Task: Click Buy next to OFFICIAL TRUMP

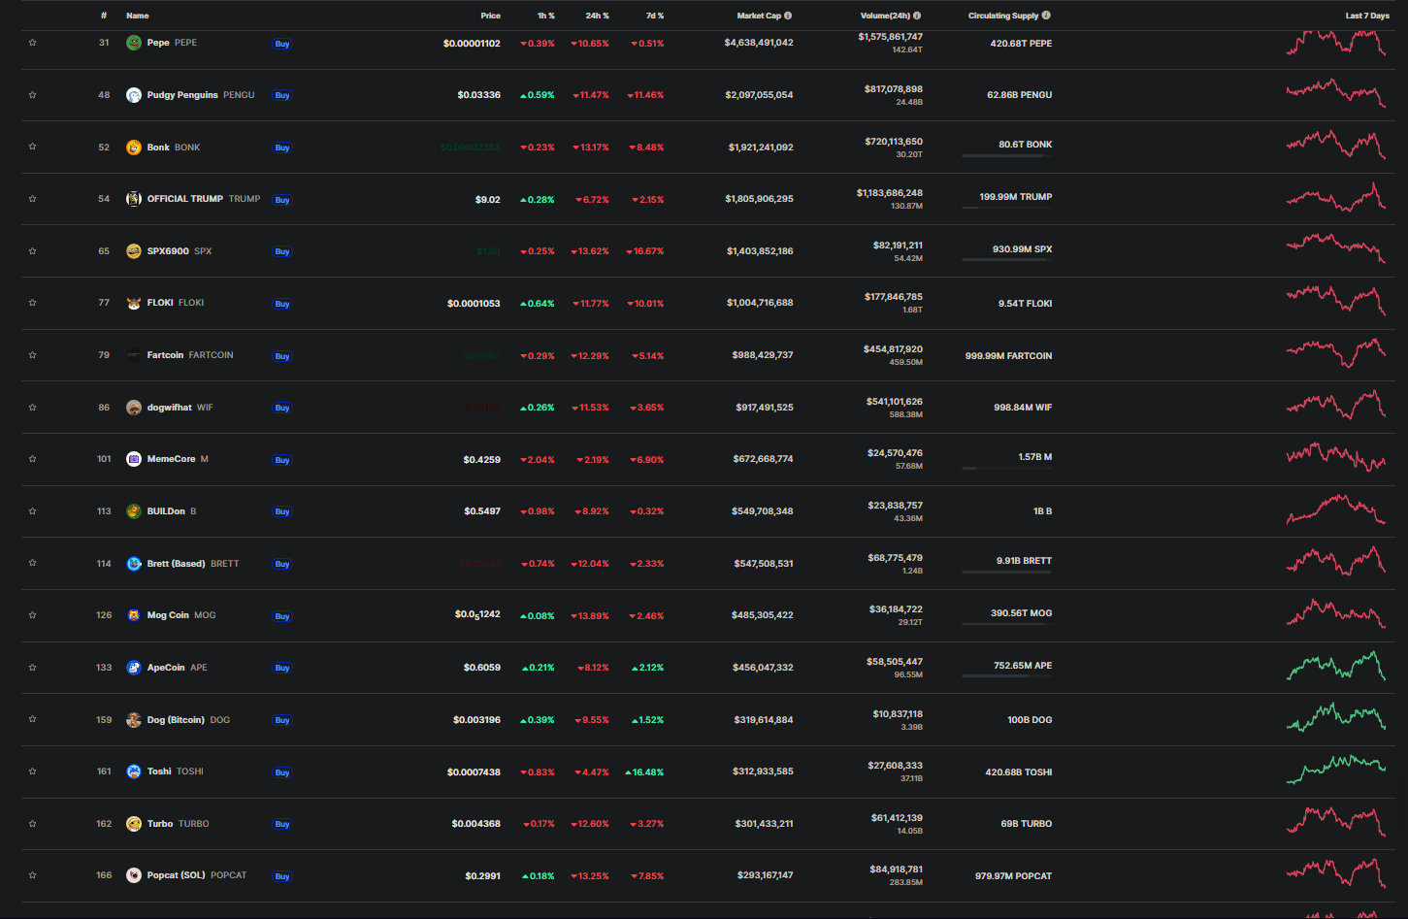Action: [x=282, y=200]
